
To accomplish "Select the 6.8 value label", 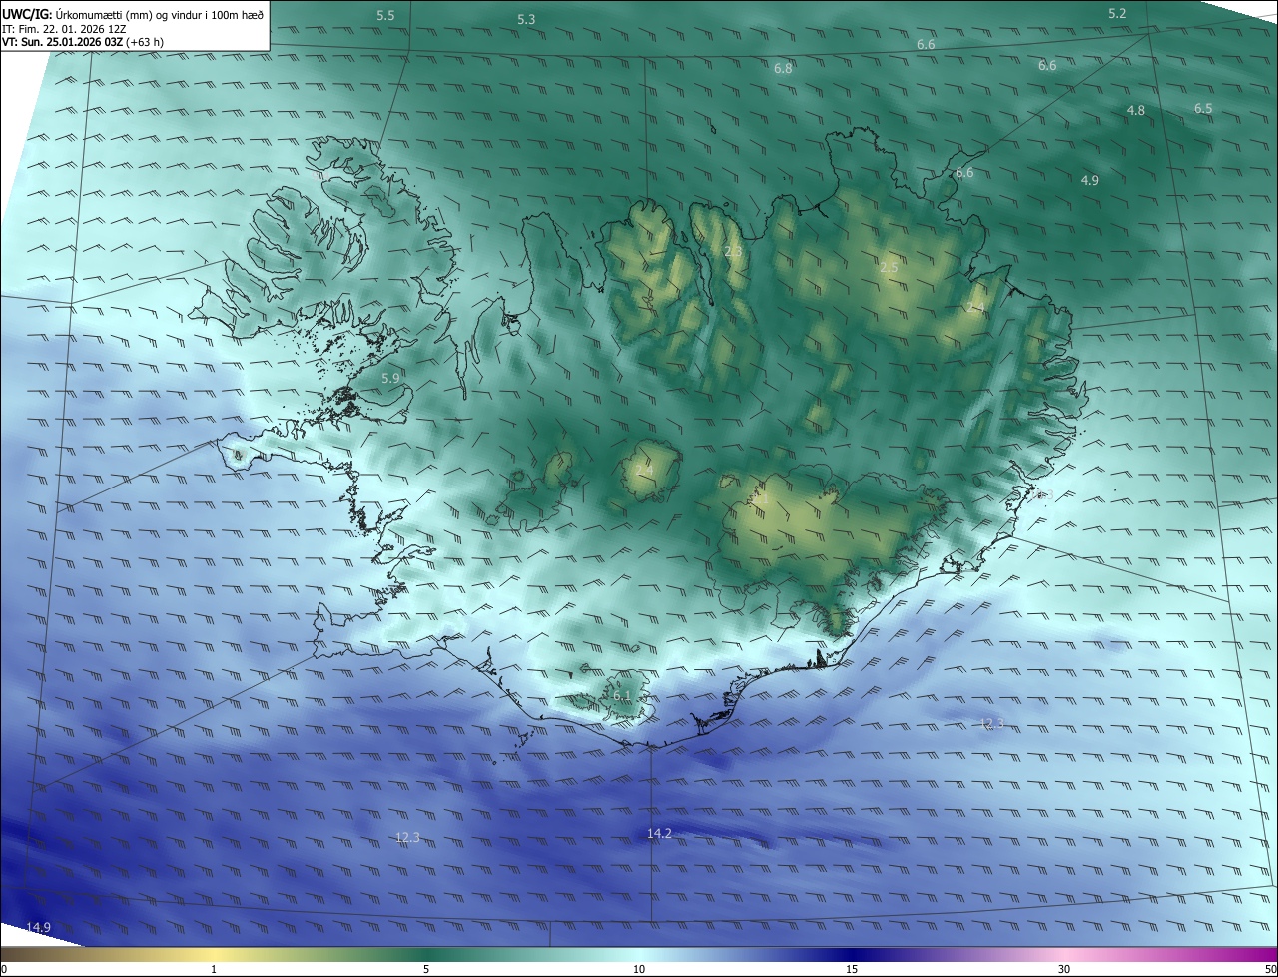I will (x=783, y=69).
